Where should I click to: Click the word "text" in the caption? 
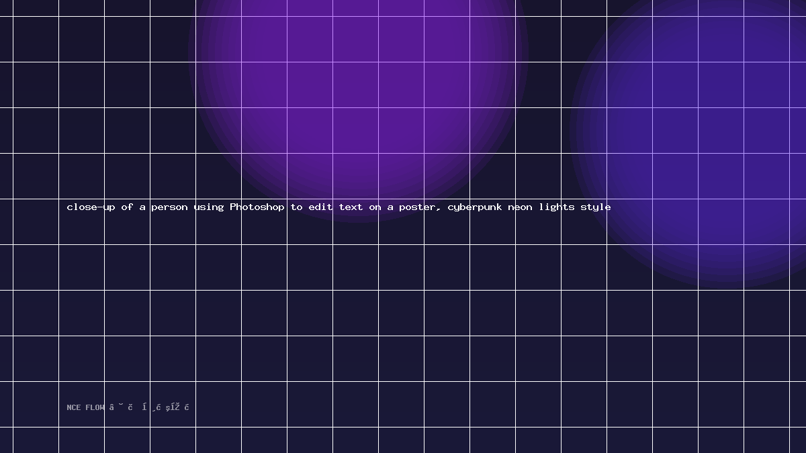click(x=351, y=207)
